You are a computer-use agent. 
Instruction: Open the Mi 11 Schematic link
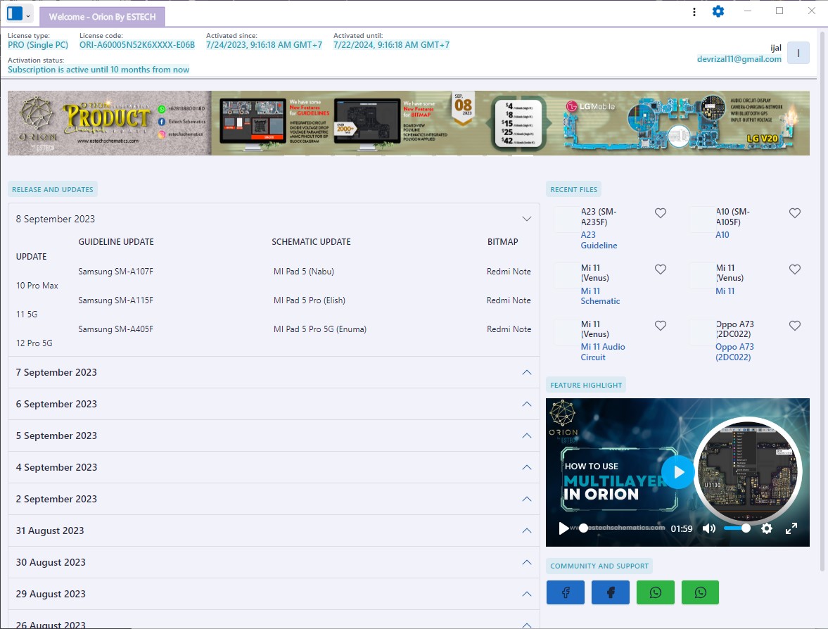pos(600,296)
